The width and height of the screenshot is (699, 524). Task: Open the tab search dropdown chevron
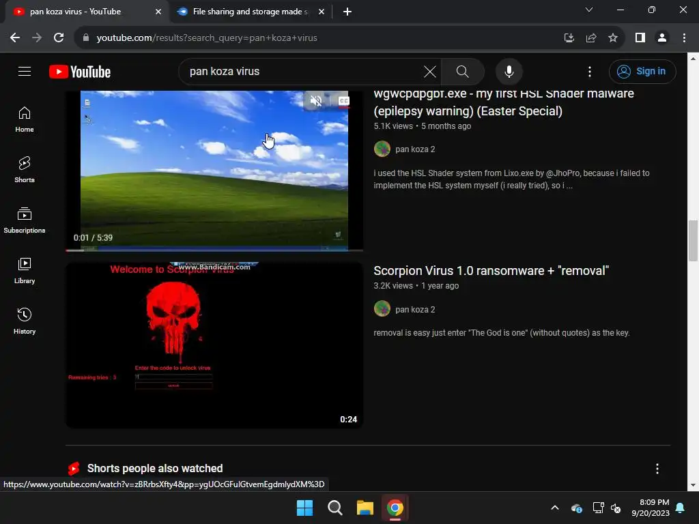point(589,10)
